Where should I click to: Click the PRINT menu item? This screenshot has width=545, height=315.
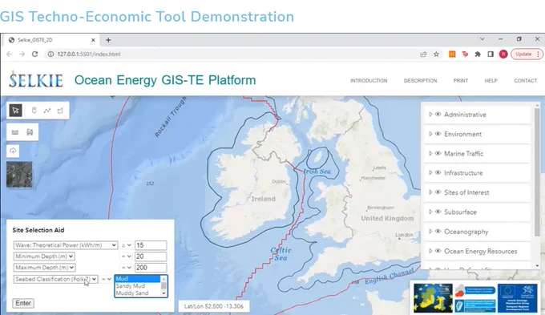(461, 81)
